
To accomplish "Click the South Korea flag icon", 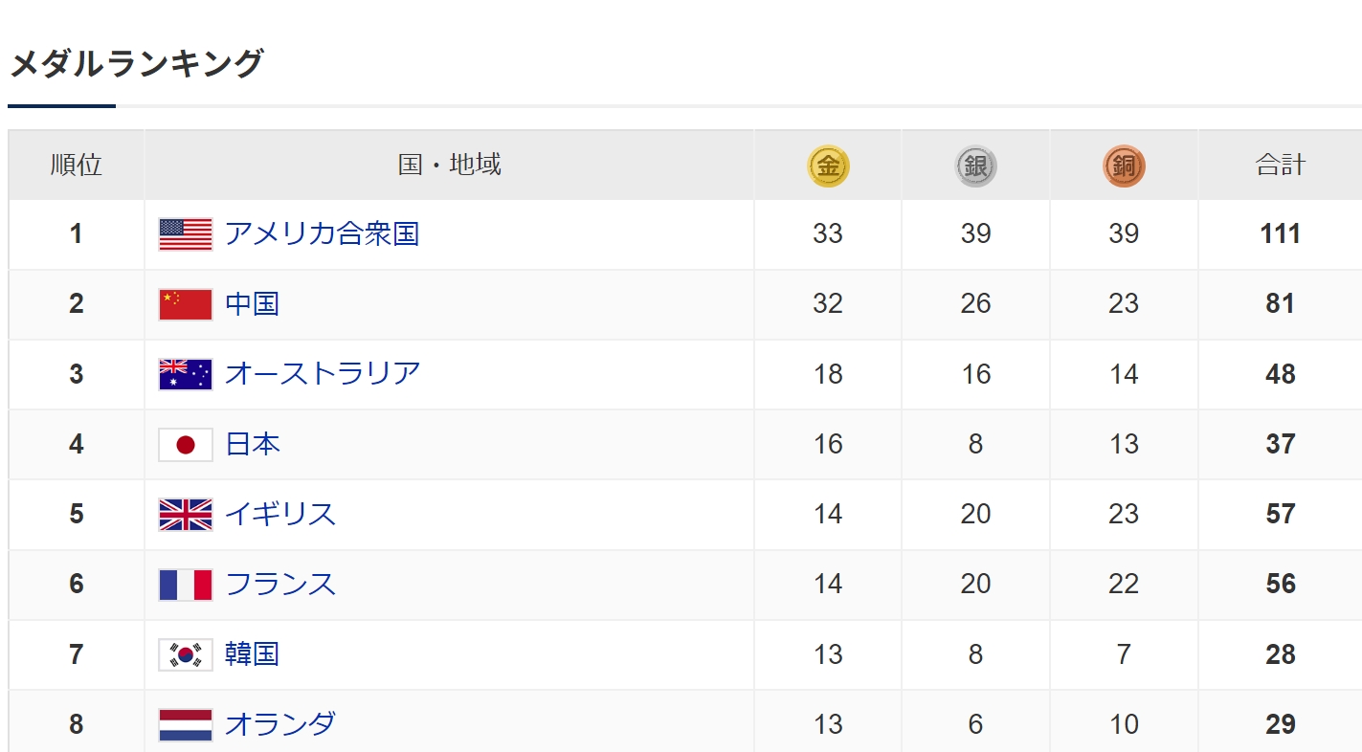I will click(x=186, y=654).
